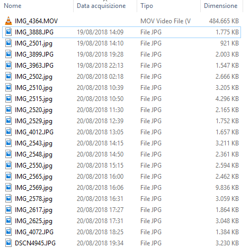Click the JPG file icon next to IMG_3888.JPG

point(8,32)
